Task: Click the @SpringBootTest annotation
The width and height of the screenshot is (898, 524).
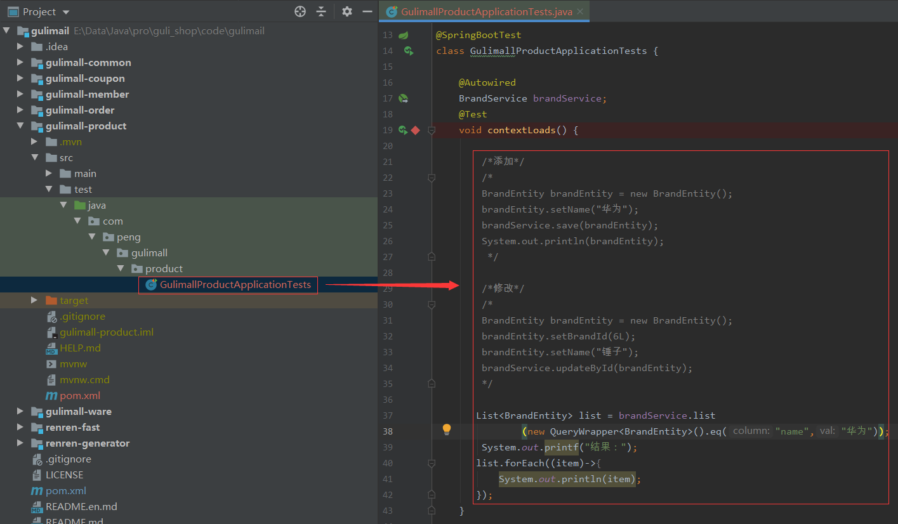Action: tap(479, 35)
